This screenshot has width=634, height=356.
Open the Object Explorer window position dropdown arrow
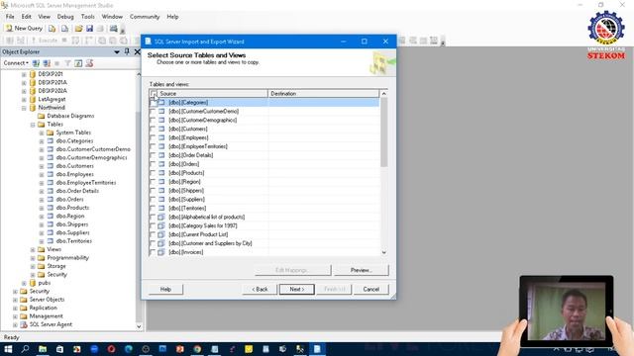pyautogui.click(x=117, y=52)
